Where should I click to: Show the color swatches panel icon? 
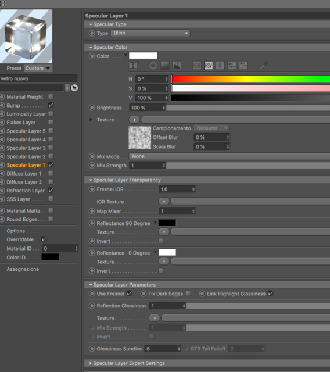243,66
